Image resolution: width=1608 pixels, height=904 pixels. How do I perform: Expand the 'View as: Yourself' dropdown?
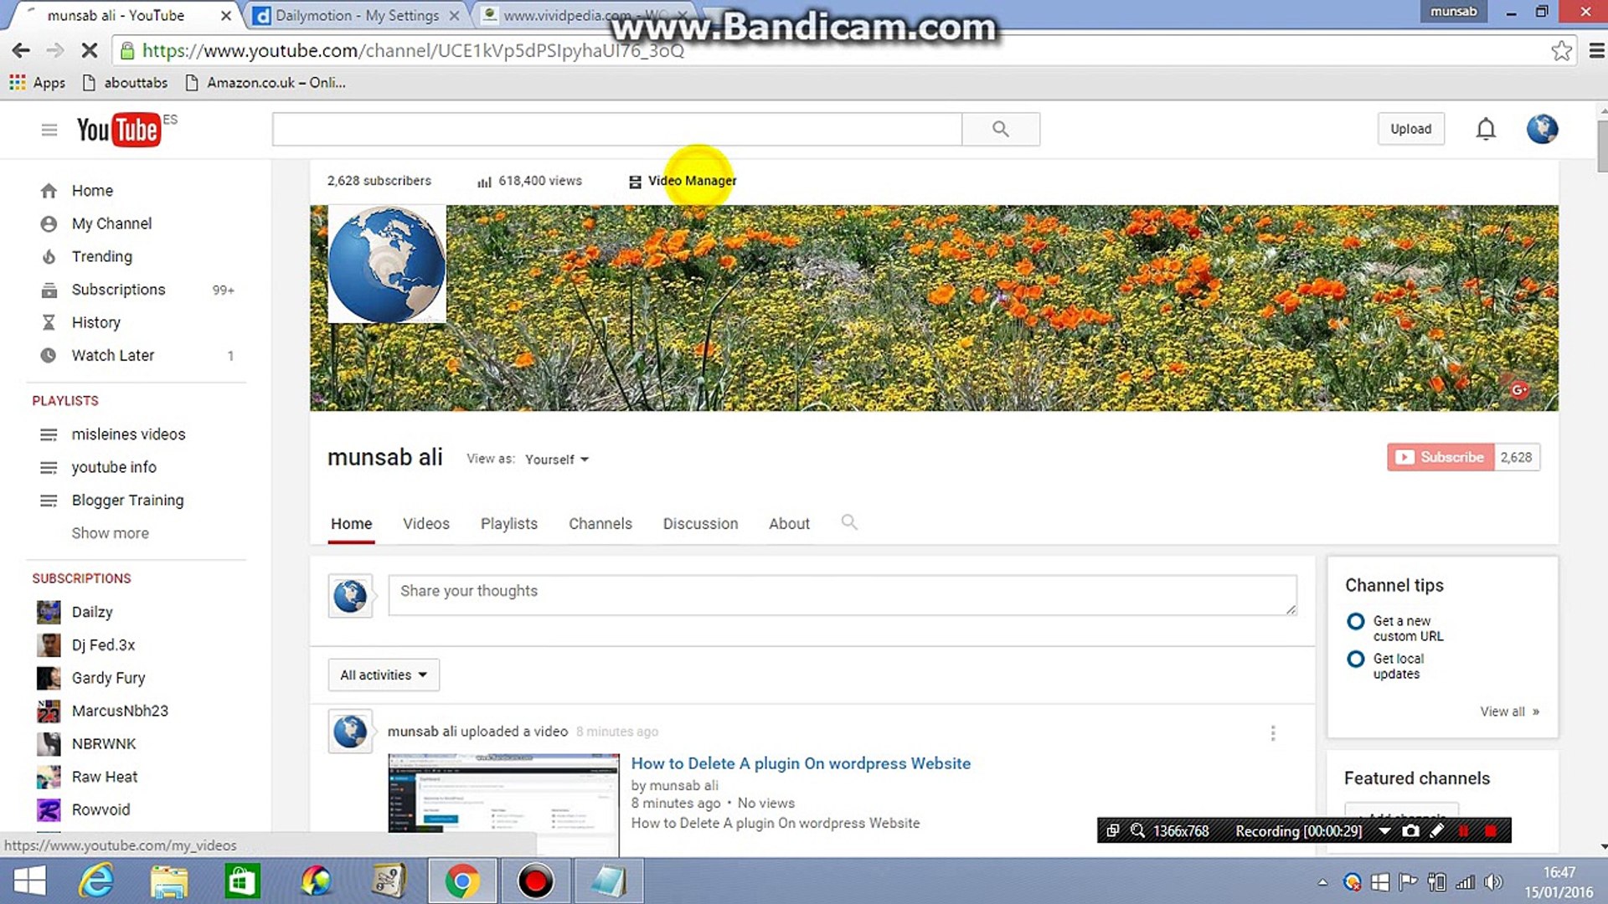point(557,460)
